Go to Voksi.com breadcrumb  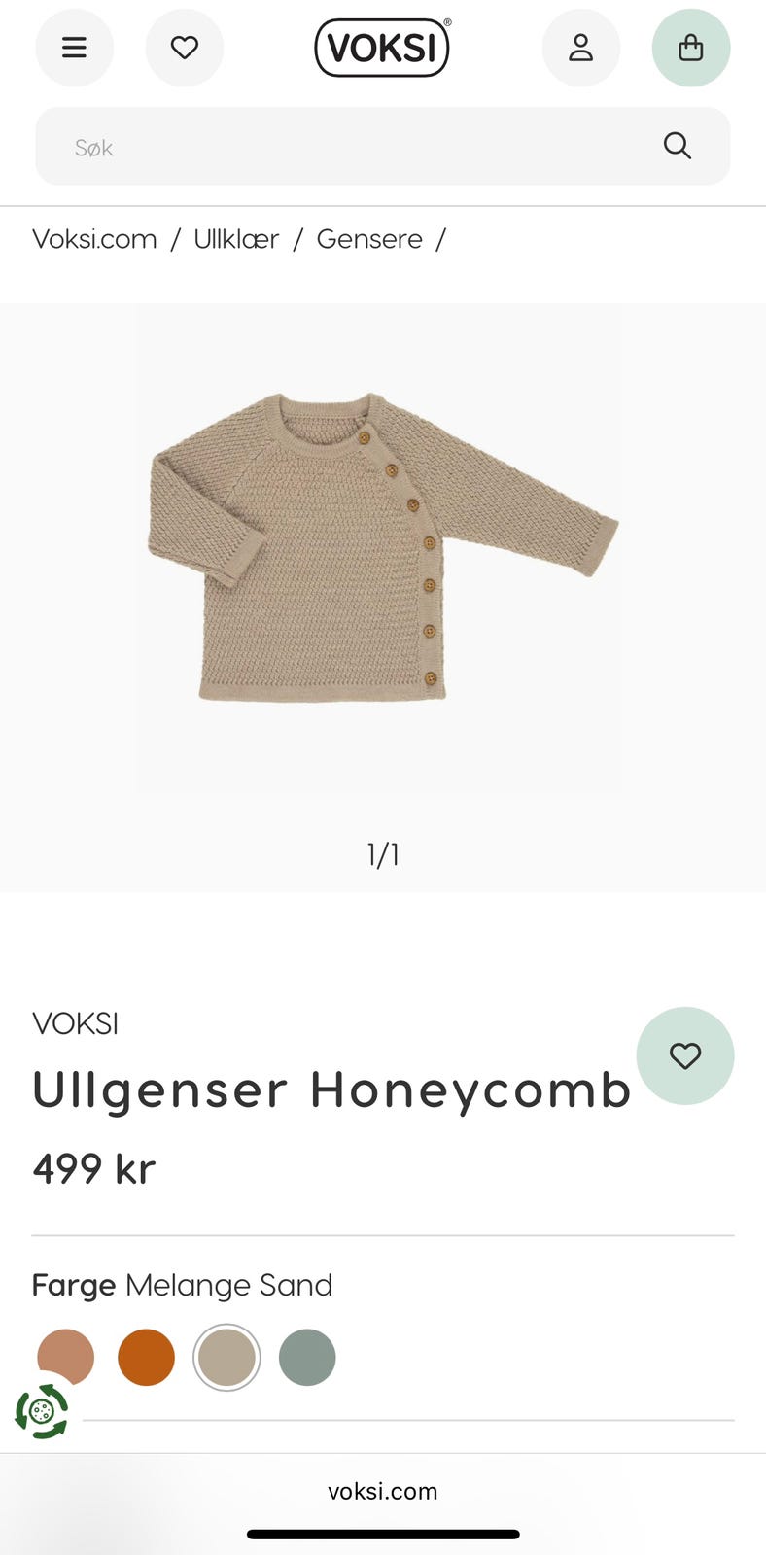pyautogui.click(x=94, y=239)
